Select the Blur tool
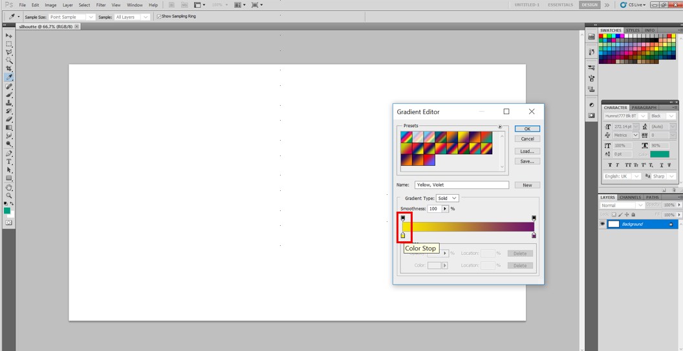 (x=8, y=135)
